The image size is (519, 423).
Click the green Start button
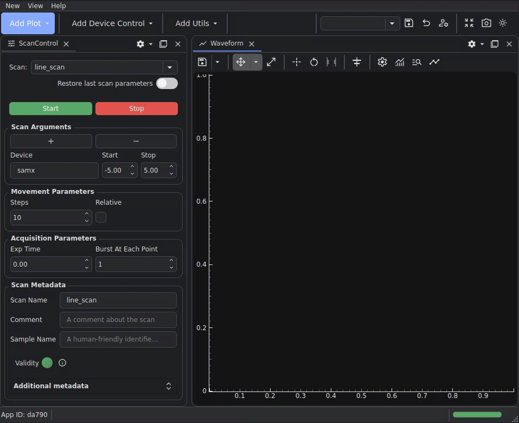tap(50, 109)
